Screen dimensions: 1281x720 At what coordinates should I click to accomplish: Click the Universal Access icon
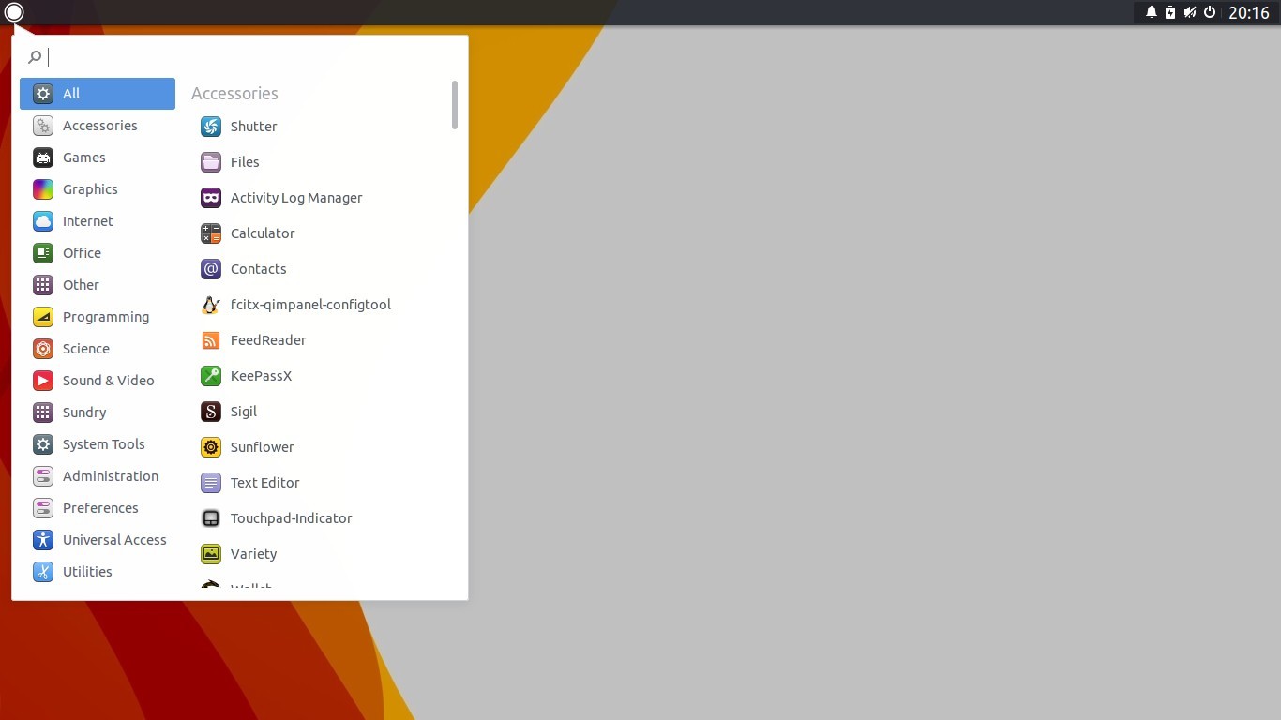pos(43,540)
